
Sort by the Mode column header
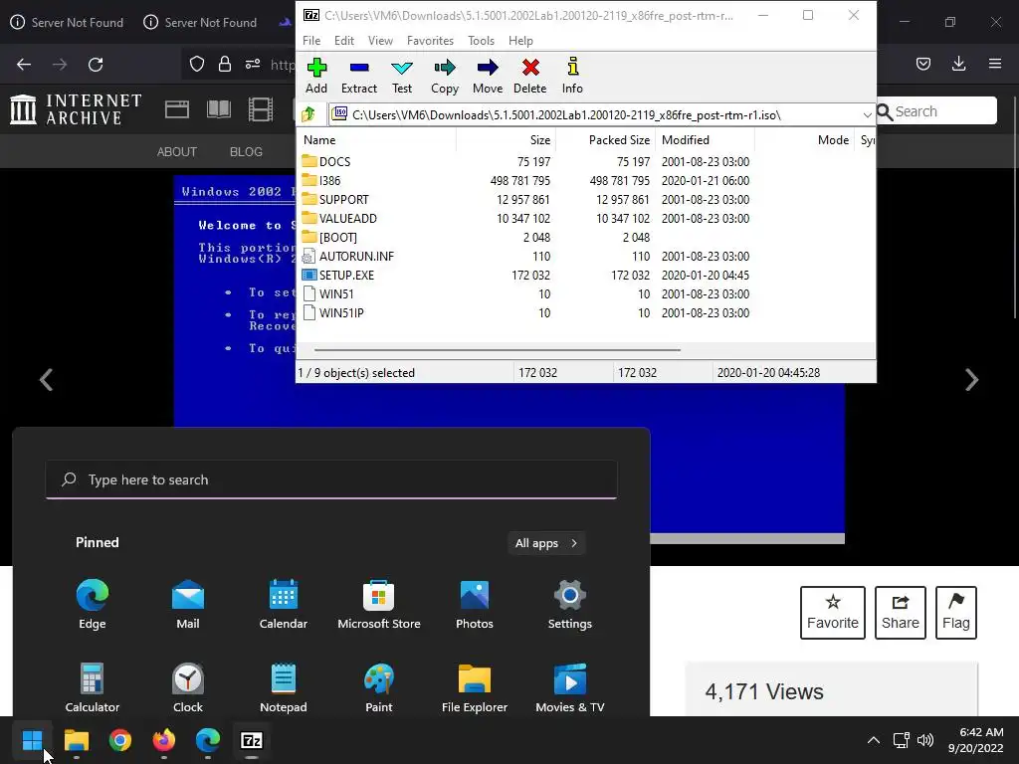point(804,139)
